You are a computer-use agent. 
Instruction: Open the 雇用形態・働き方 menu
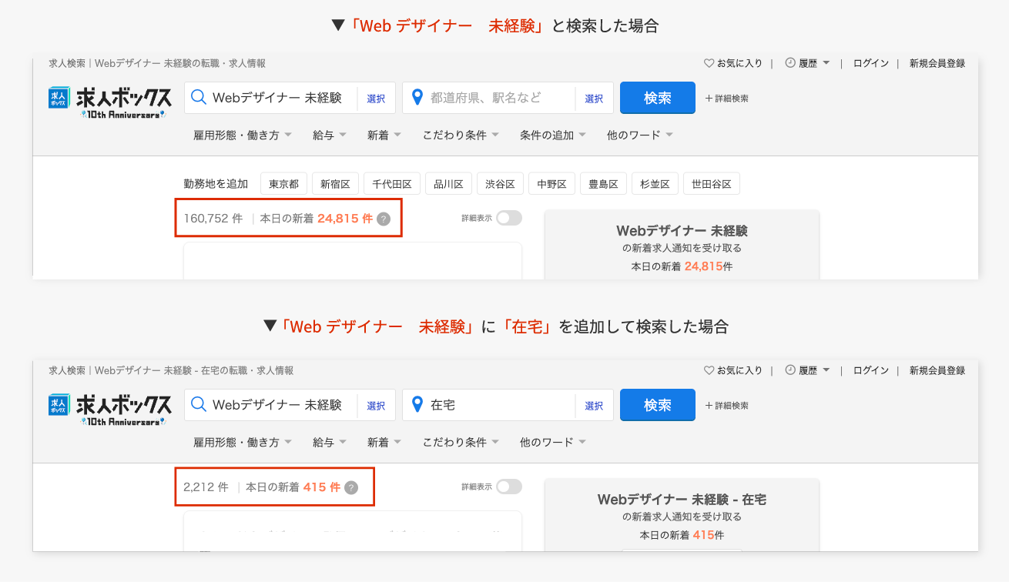237,134
